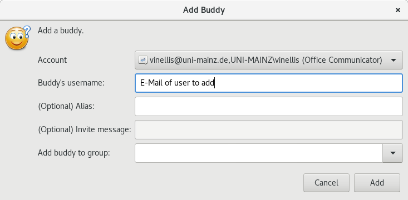
Task: Confirm with the Add button
Action: point(377,183)
